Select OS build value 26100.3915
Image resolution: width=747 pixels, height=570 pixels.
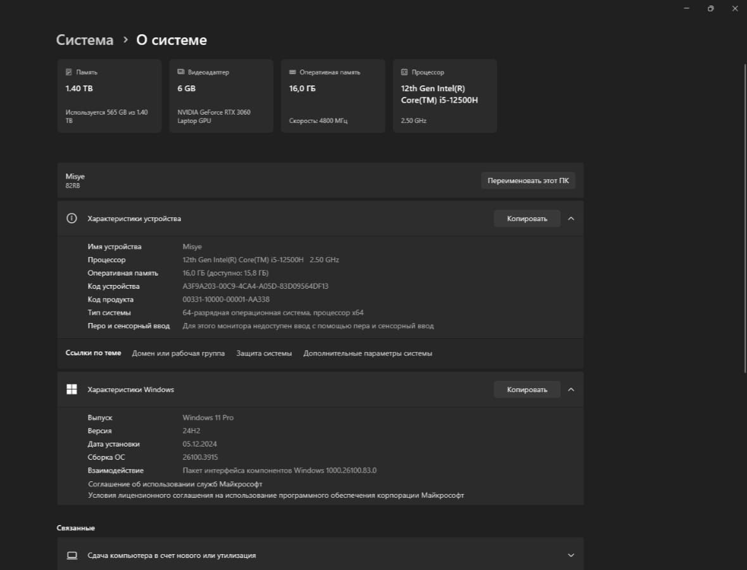pos(200,457)
